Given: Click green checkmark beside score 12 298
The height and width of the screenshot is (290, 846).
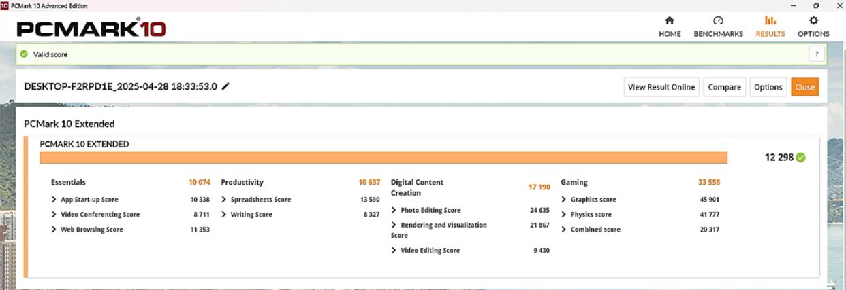Looking at the screenshot, I should pyautogui.click(x=800, y=158).
